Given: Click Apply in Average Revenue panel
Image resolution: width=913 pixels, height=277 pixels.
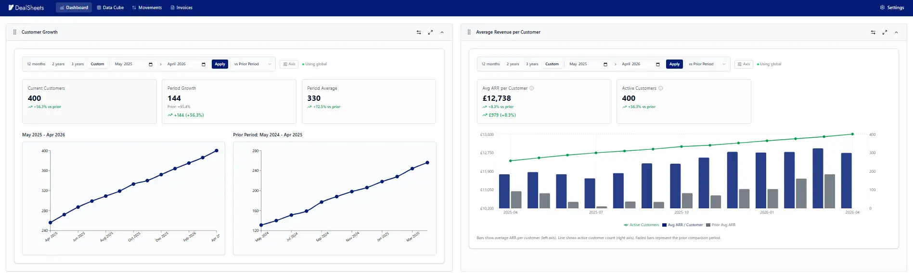Looking at the screenshot, I should point(674,64).
